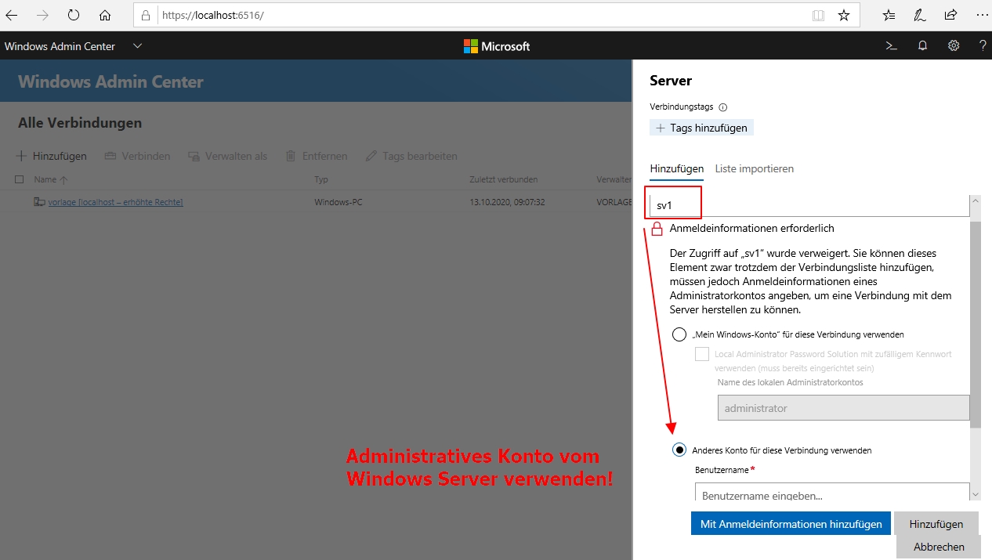Viewport: 992px width, 560px height.
Task: Click Tags bearbeiten toolbar button
Action: [x=411, y=156]
